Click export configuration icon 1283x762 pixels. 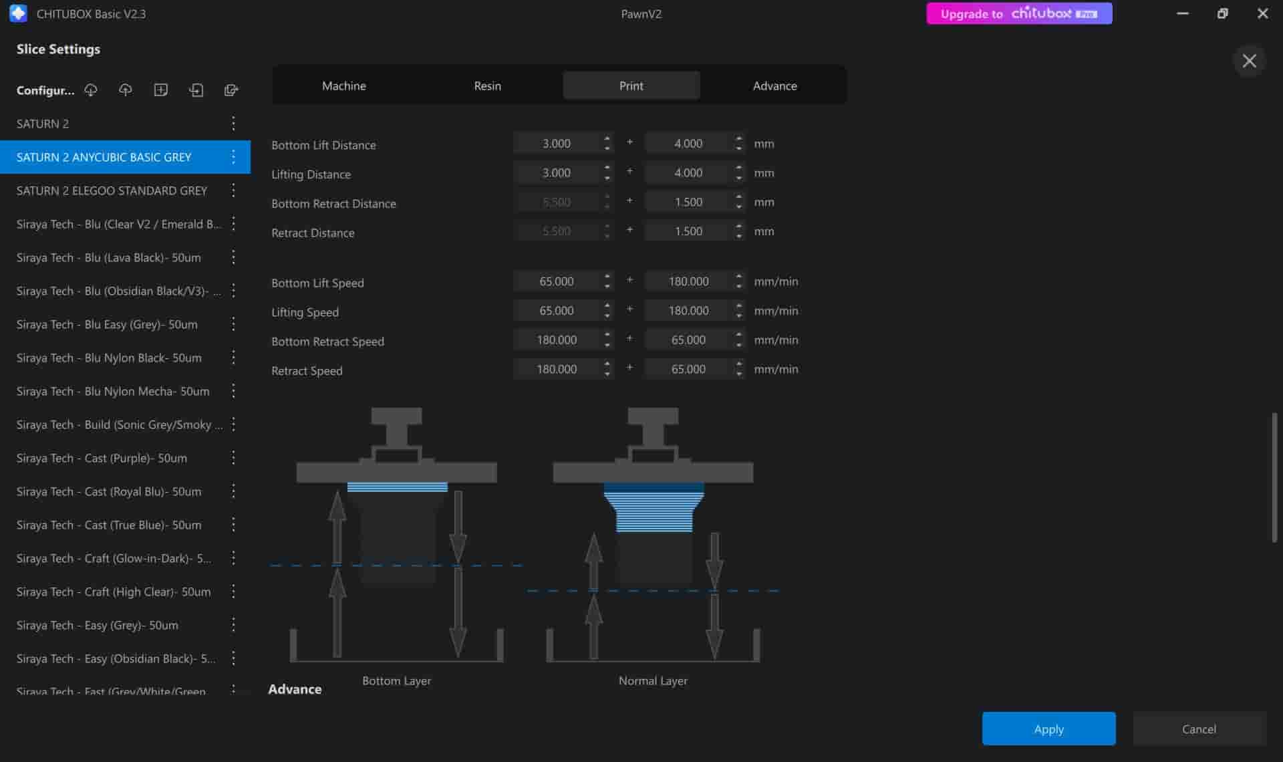(231, 90)
